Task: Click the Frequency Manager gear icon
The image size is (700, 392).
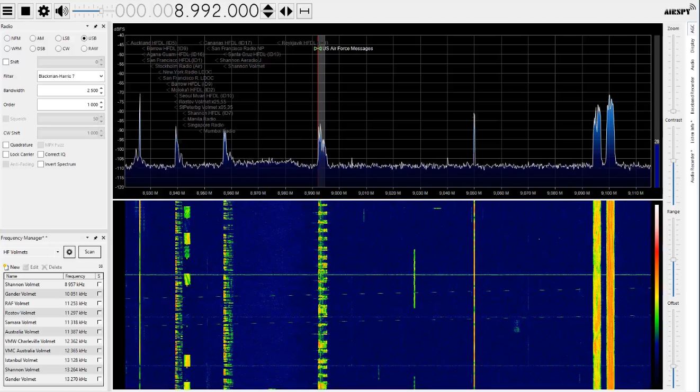Action: click(69, 252)
